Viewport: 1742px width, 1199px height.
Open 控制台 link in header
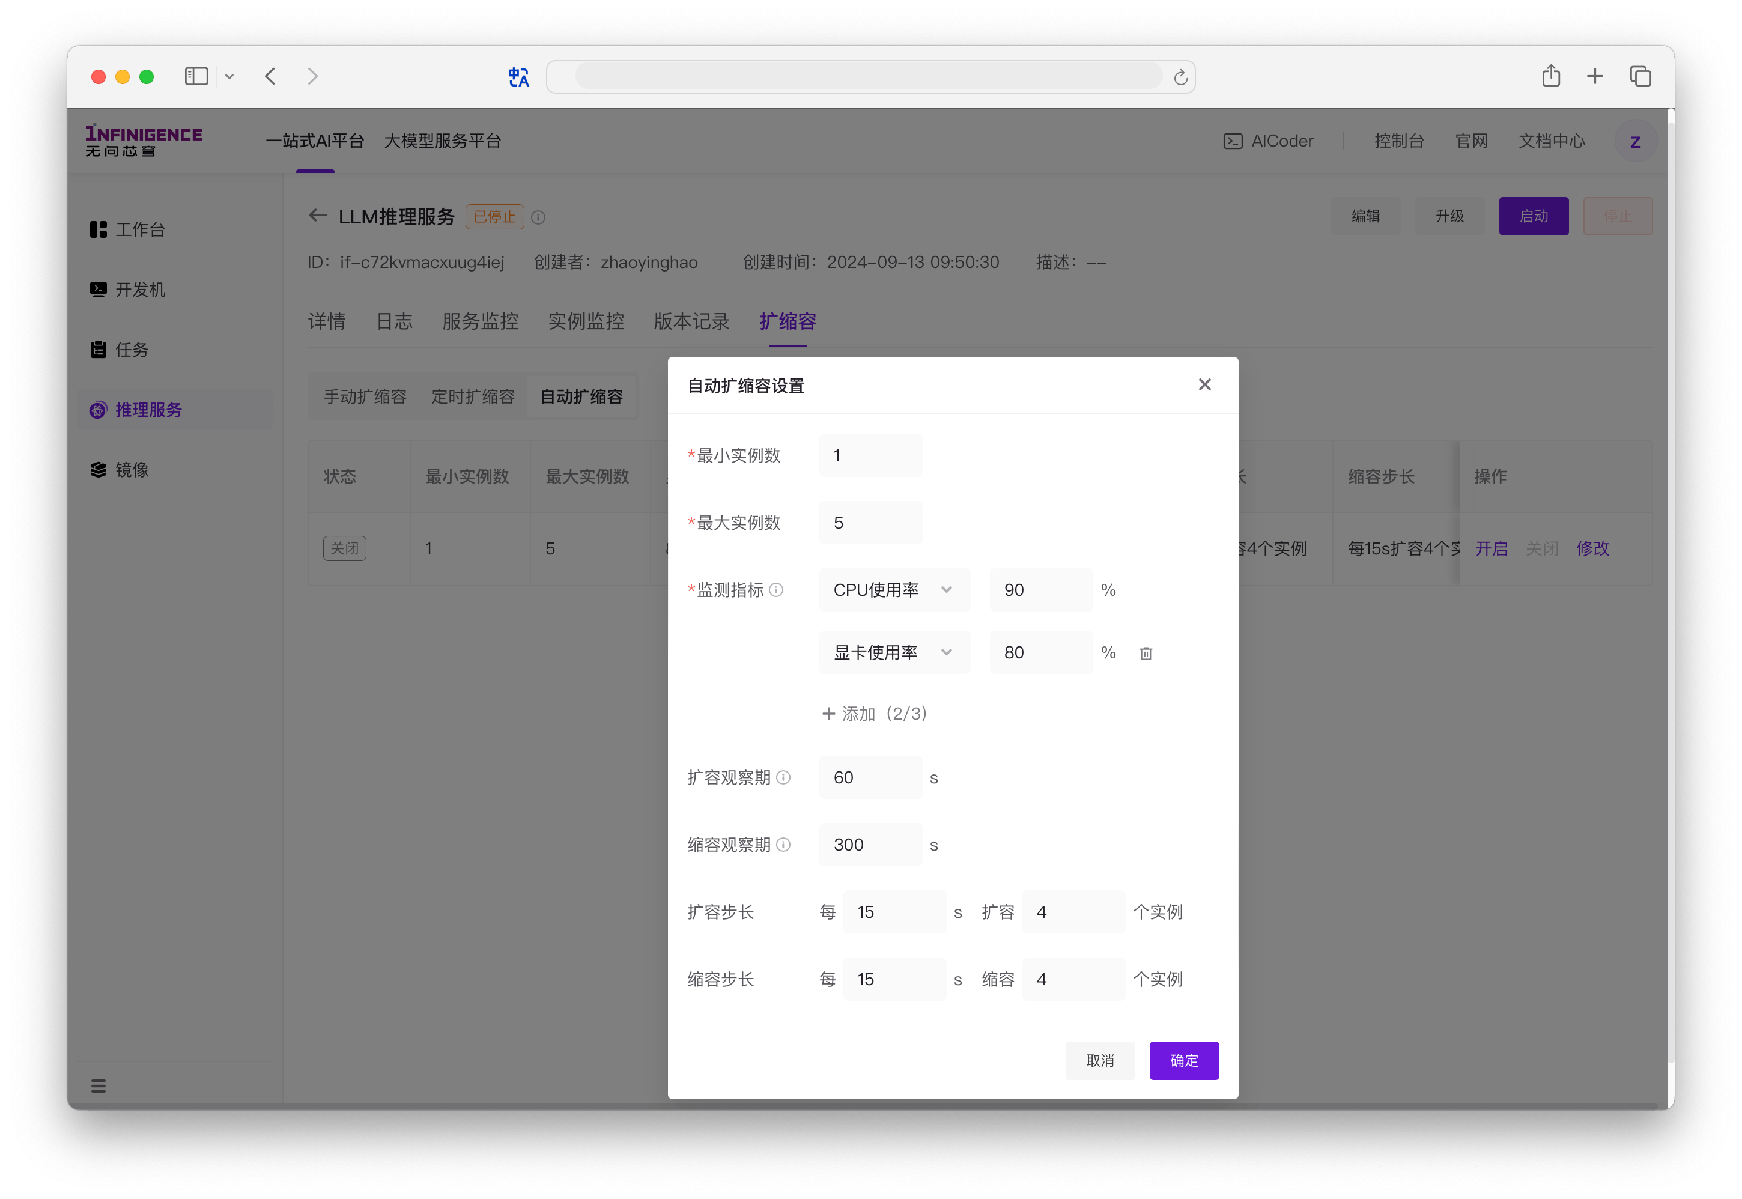pyautogui.click(x=1399, y=141)
